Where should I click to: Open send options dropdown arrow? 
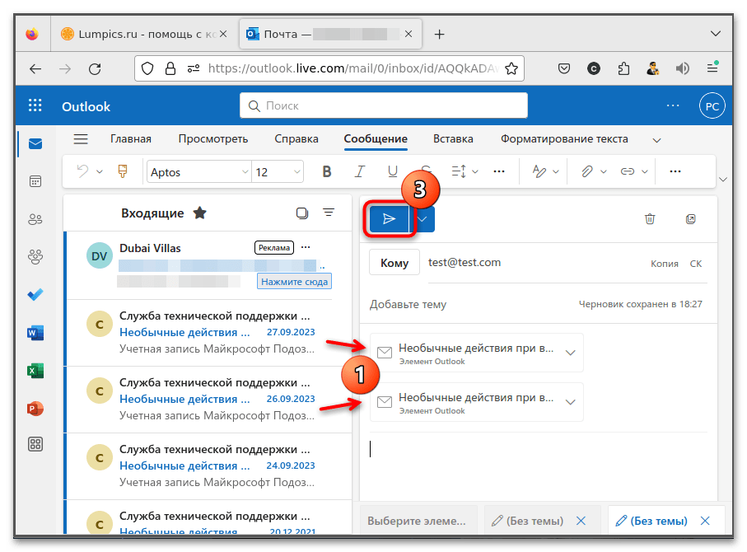pos(423,219)
